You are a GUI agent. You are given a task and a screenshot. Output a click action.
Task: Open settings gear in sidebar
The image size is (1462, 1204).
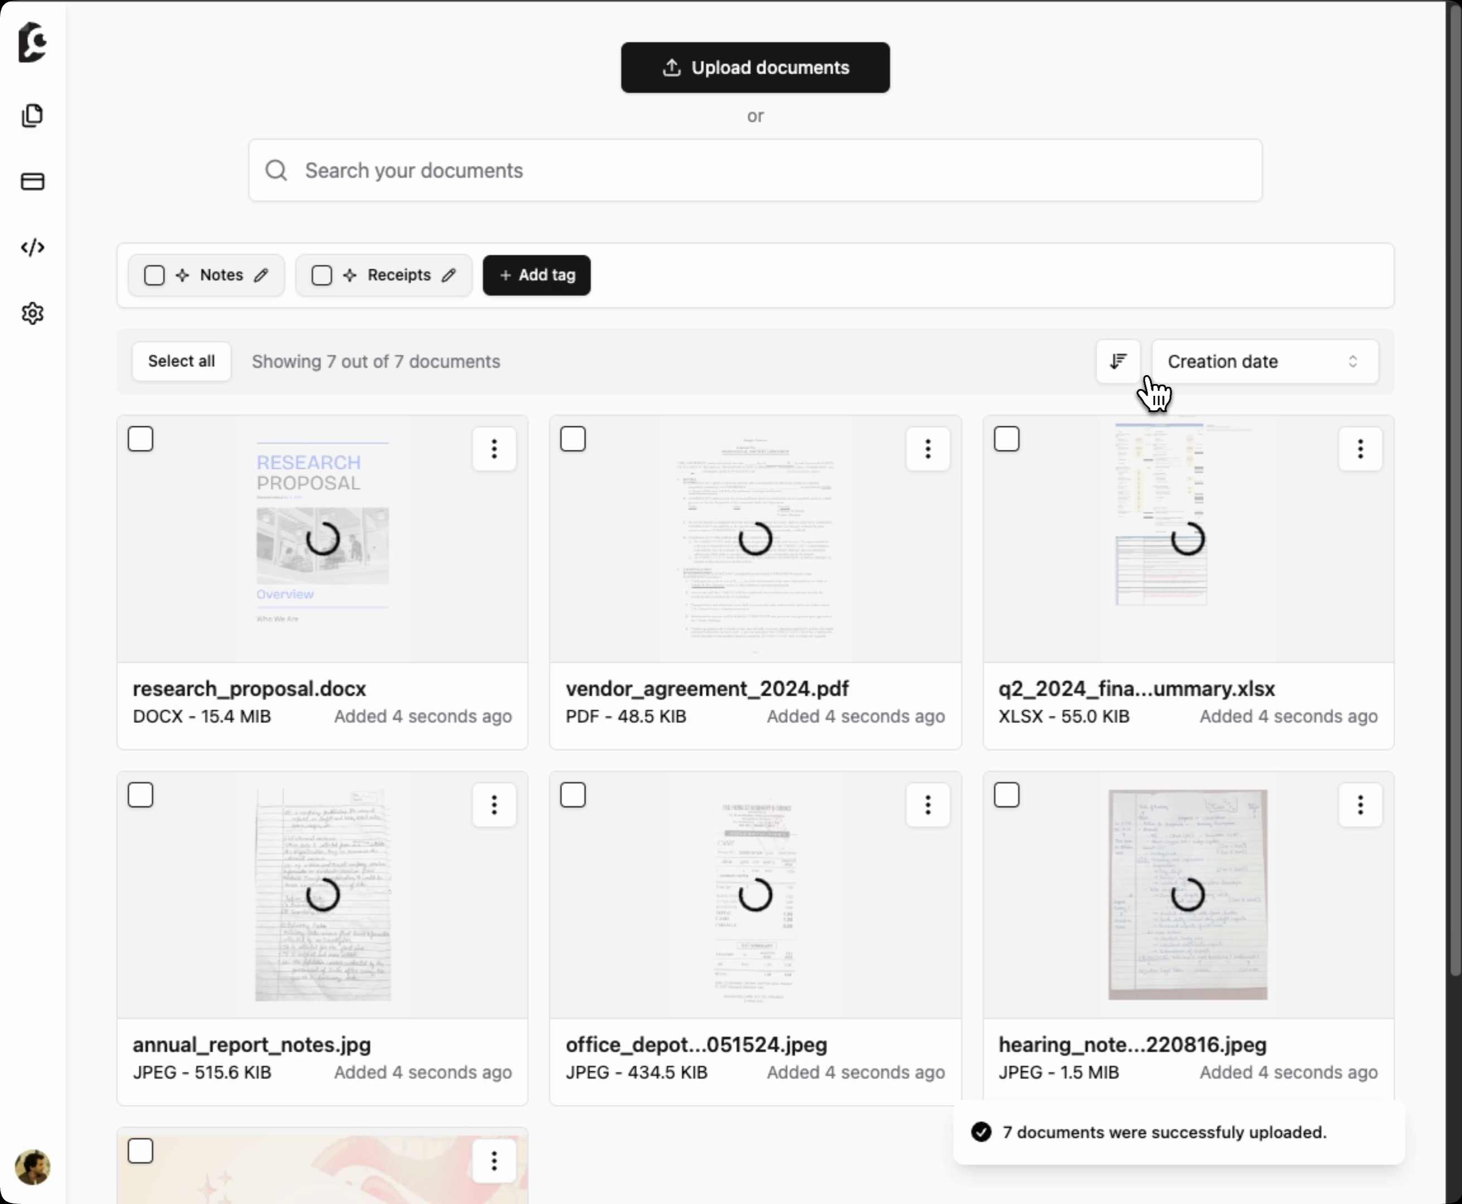click(x=32, y=313)
